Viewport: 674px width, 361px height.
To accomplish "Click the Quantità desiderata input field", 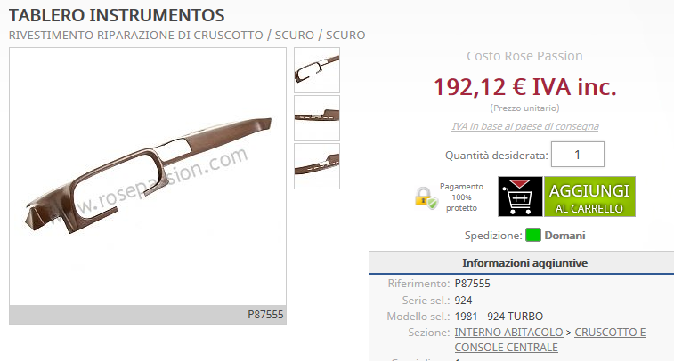I will (578, 155).
